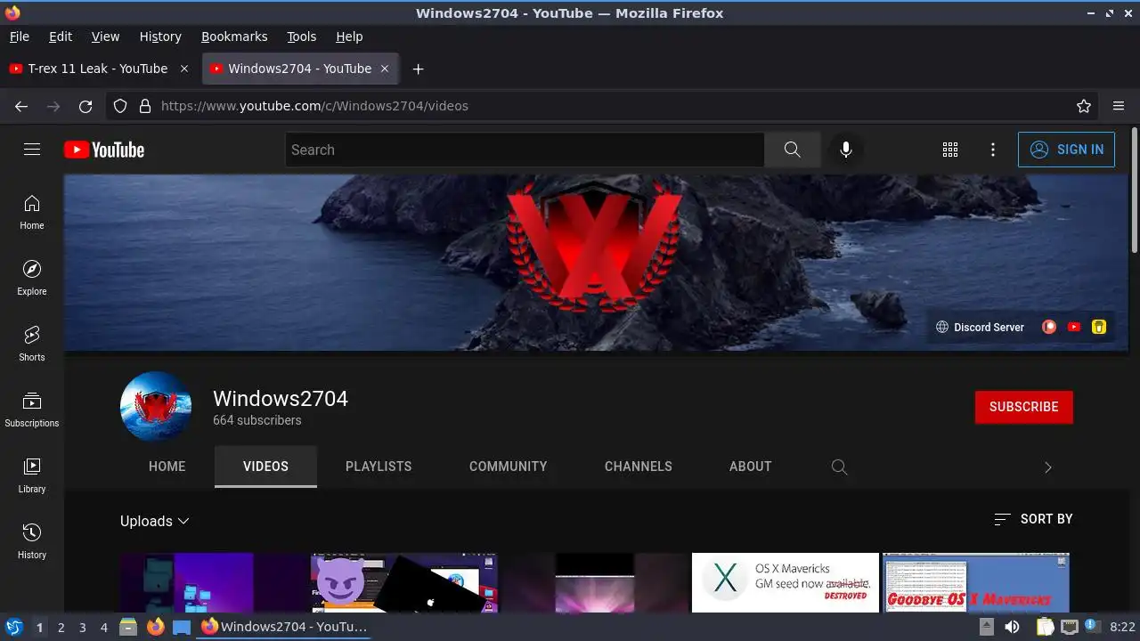This screenshot has width=1140, height=641.
Task: Open the purple devil emoji video thumbnail
Action: pyautogui.click(x=403, y=582)
